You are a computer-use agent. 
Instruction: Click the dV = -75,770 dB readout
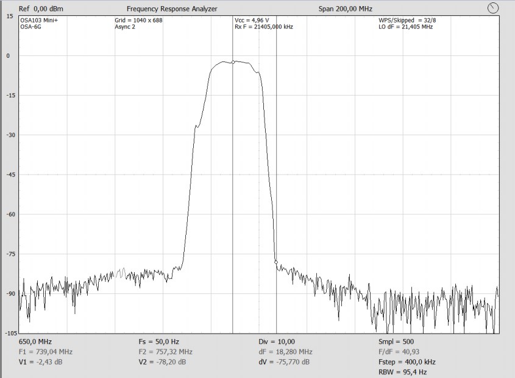coord(284,362)
